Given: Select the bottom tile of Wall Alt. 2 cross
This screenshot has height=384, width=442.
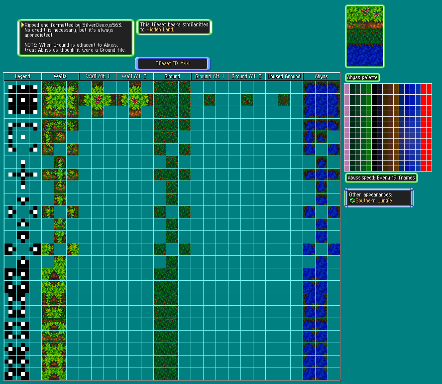Looking at the screenshot, I should pyautogui.click(x=135, y=112).
